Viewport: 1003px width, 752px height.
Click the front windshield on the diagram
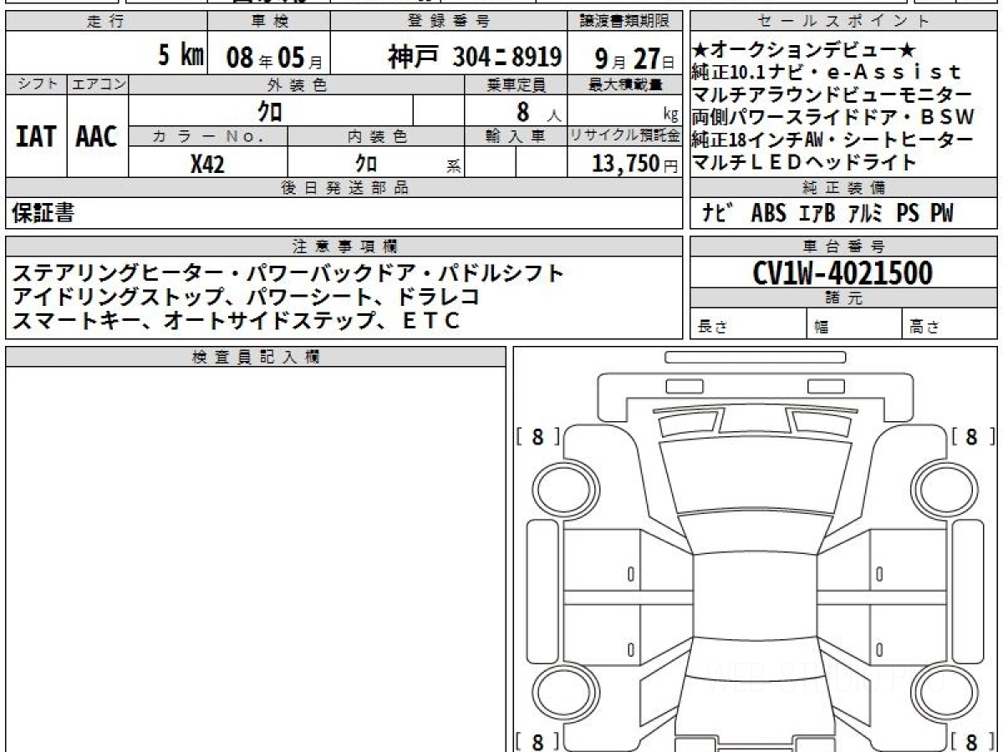(x=754, y=533)
